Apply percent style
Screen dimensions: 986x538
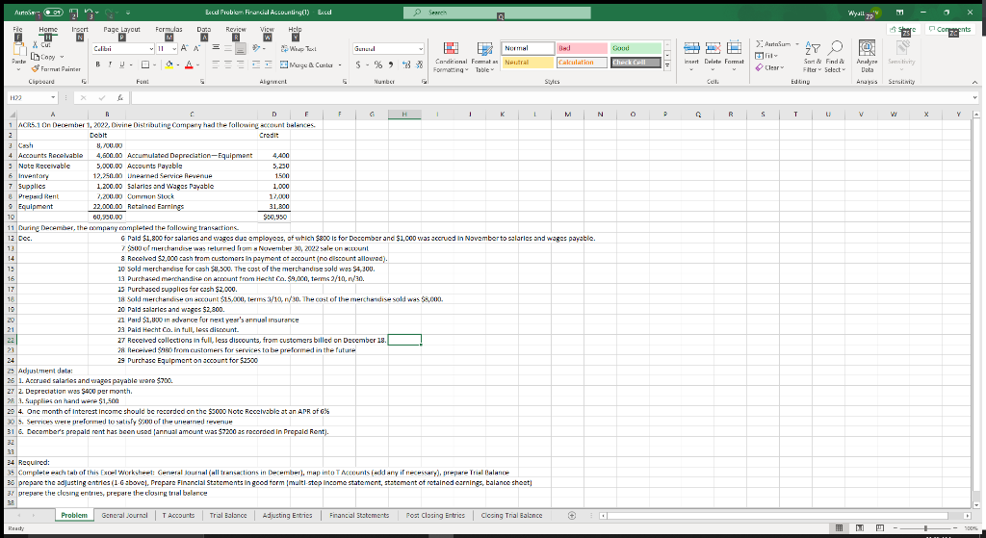[x=378, y=64]
